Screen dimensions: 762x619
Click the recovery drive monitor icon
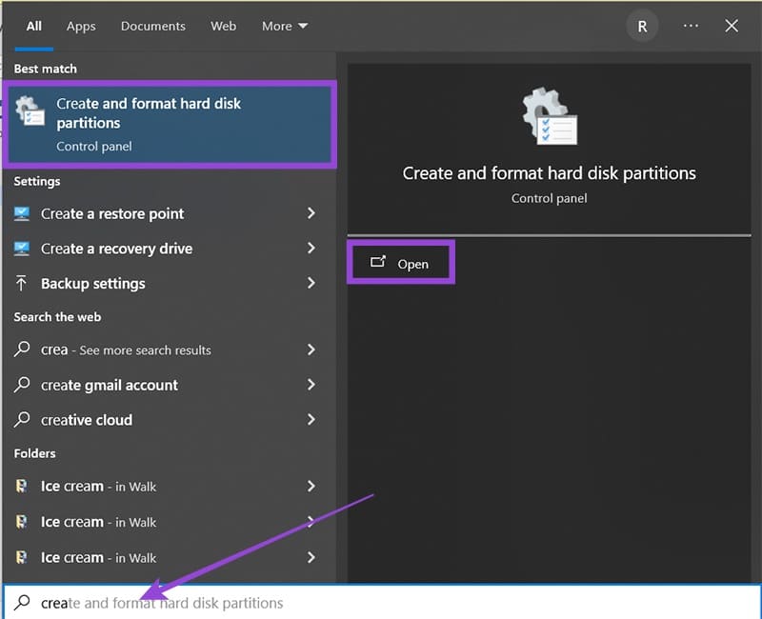click(21, 249)
